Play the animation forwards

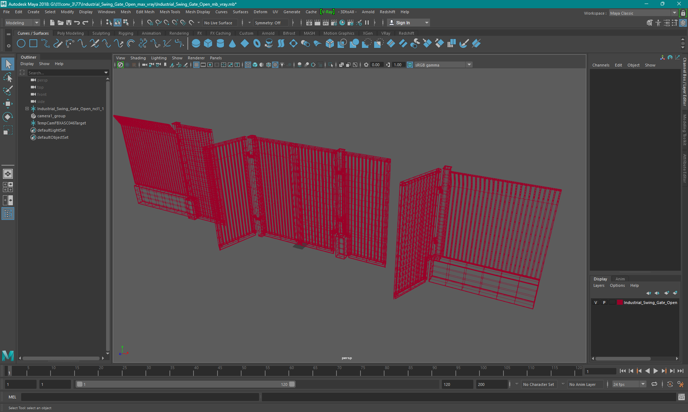(x=656, y=371)
